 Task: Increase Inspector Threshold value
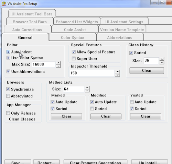(x=118, y=72)
